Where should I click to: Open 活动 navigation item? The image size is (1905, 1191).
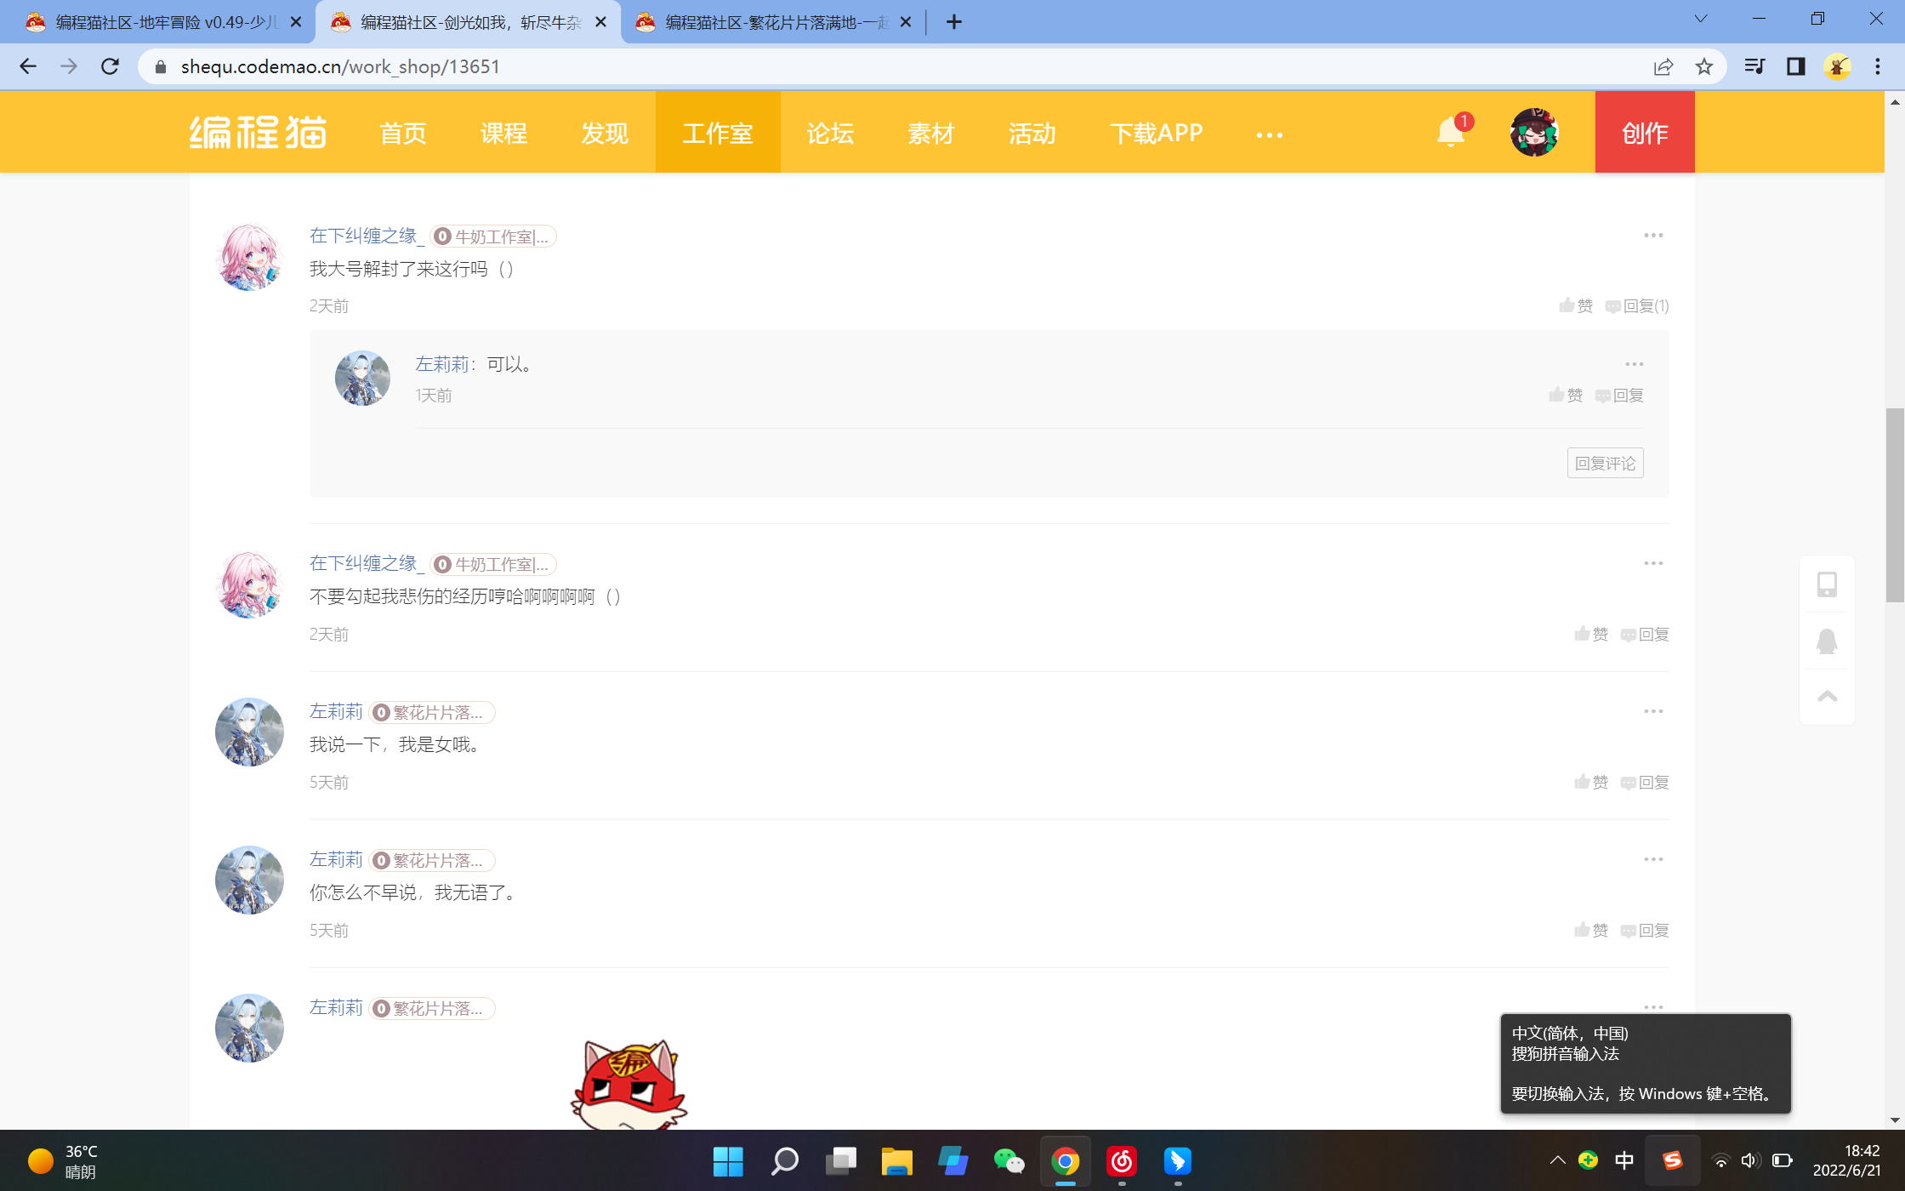pos(1032,133)
